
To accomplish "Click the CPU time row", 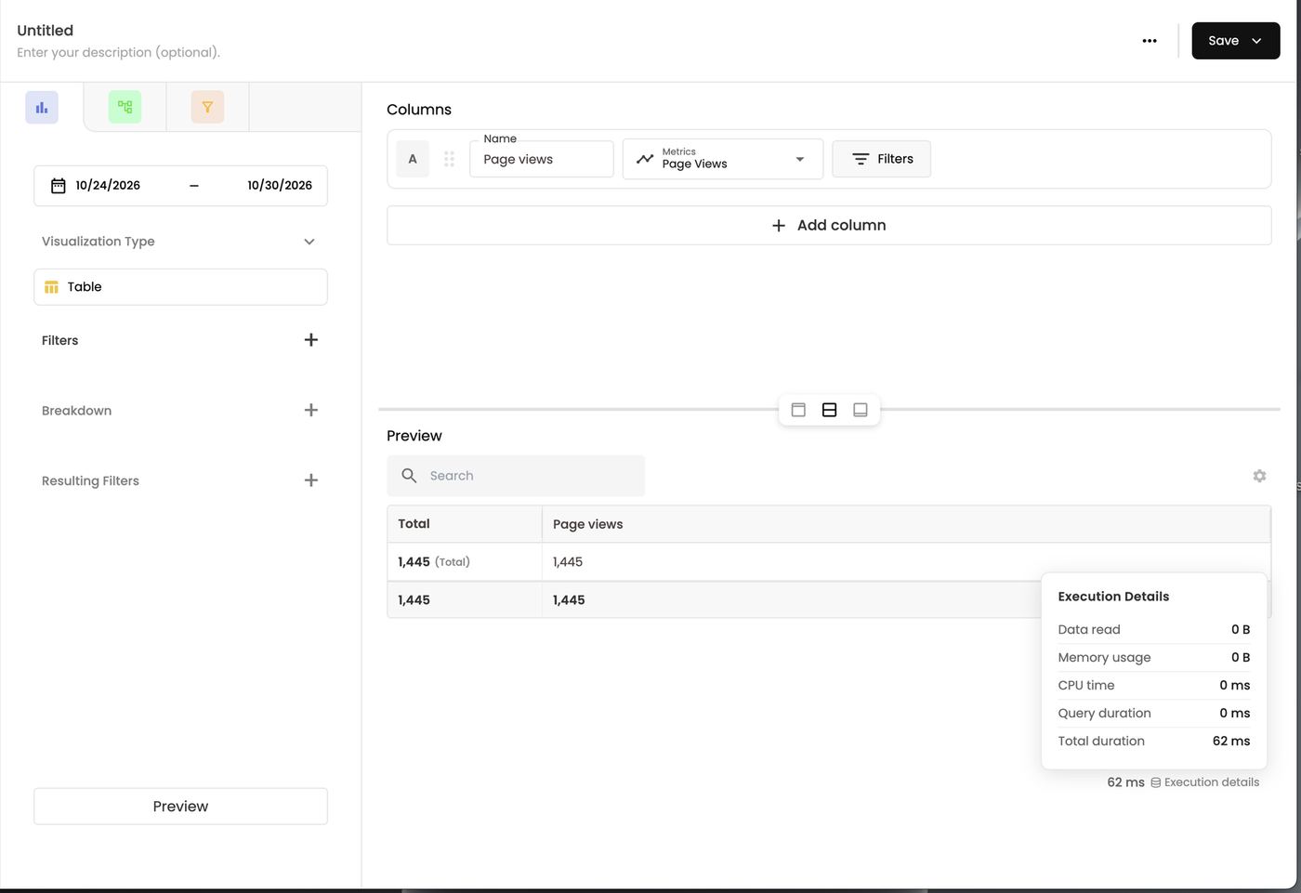I will (1154, 686).
